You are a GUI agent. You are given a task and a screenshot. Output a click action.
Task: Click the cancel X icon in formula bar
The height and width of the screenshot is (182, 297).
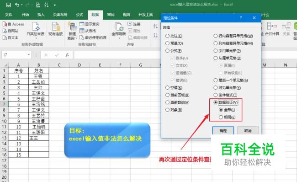(x=46, y=55)
